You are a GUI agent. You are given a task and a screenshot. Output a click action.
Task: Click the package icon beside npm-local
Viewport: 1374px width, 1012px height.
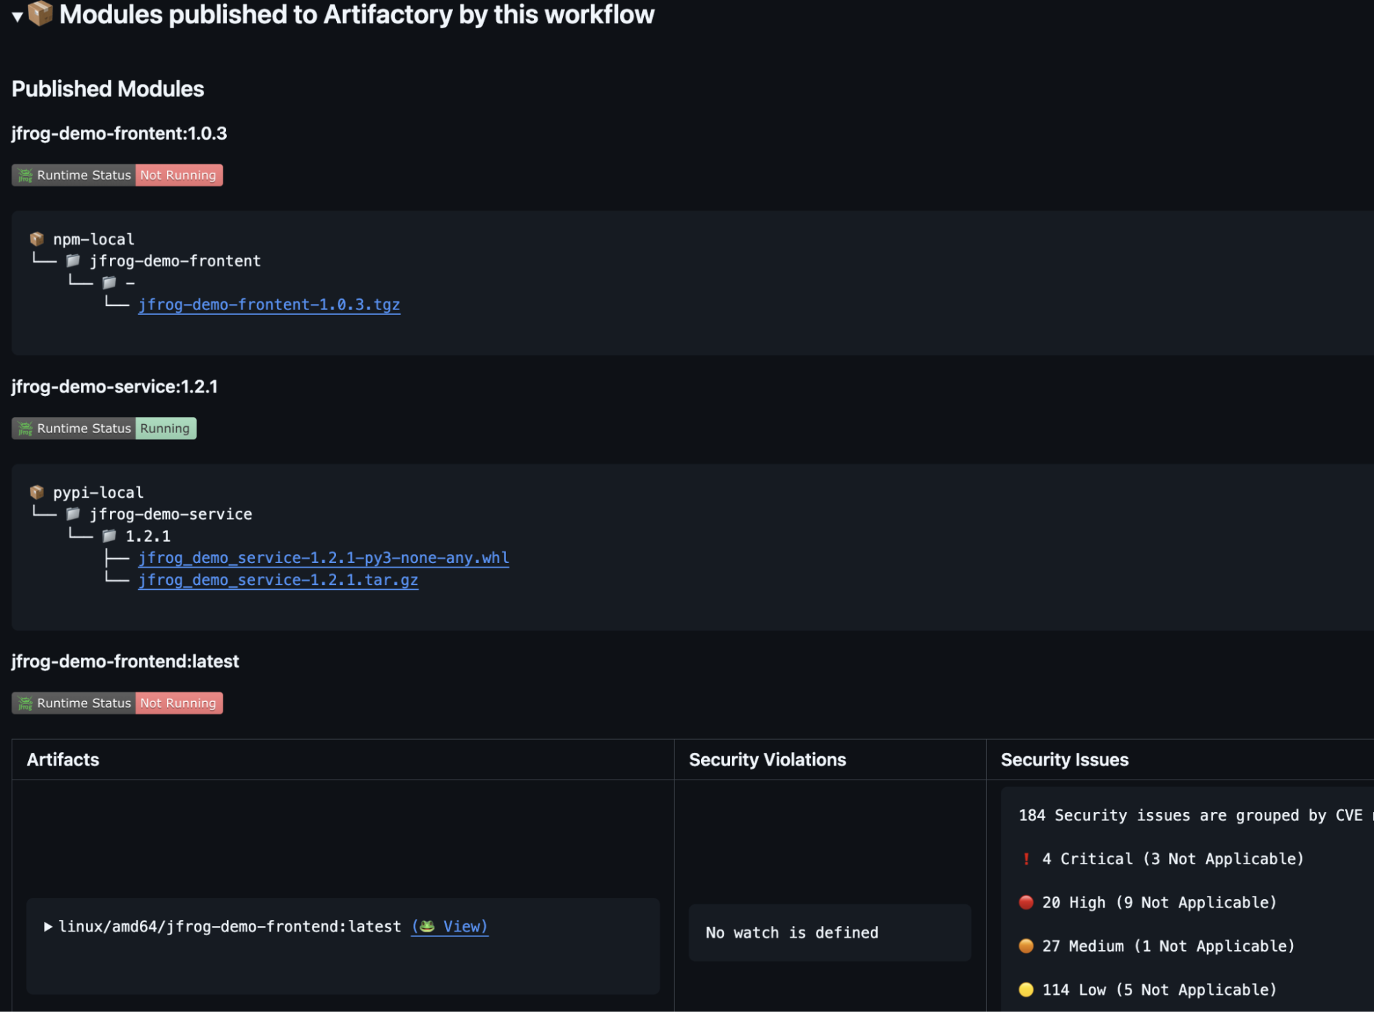point(36,239)
